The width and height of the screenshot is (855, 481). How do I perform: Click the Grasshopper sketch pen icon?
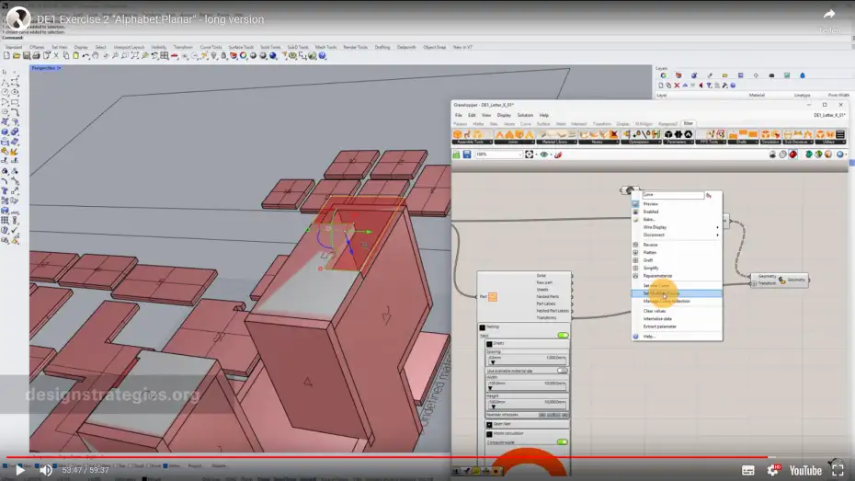[558, 155]
